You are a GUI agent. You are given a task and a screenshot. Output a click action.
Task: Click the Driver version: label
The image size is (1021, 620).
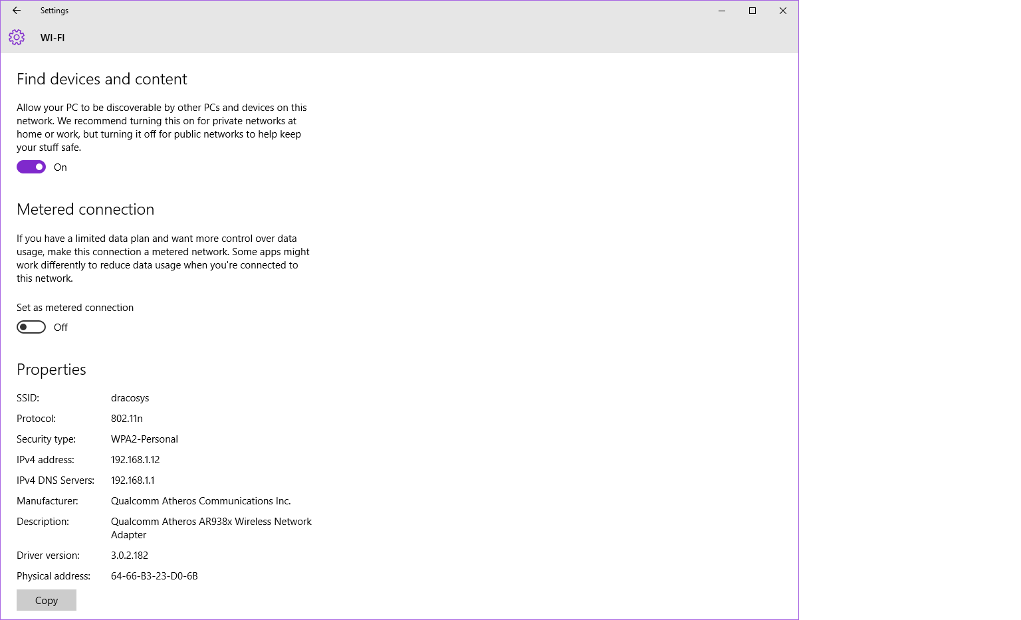point(48,556)
